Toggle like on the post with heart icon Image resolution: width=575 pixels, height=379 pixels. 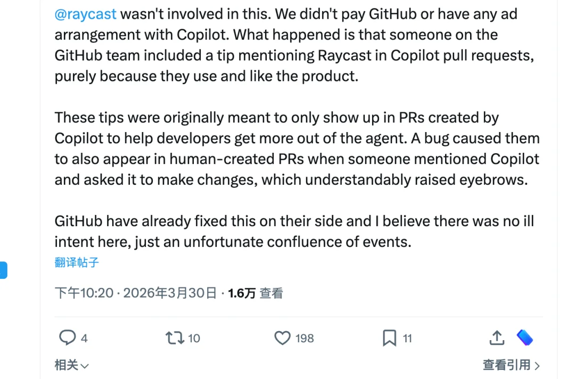pyautogui.click(x=282, y=337)
